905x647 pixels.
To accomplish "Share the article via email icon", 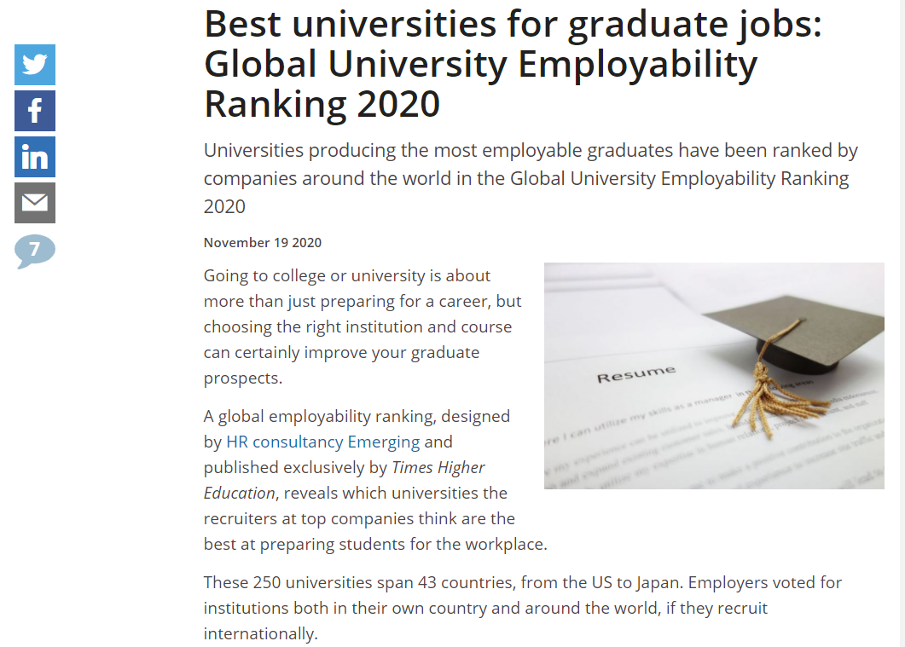I will (x=35, y=203).
